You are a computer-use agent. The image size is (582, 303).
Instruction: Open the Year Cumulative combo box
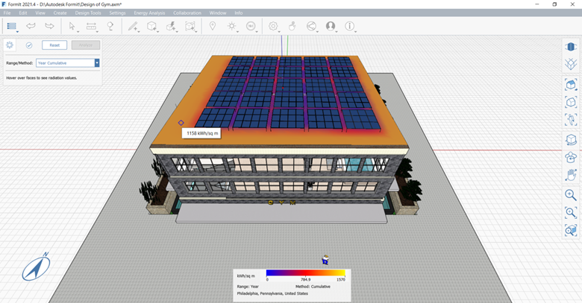point(68,63)
